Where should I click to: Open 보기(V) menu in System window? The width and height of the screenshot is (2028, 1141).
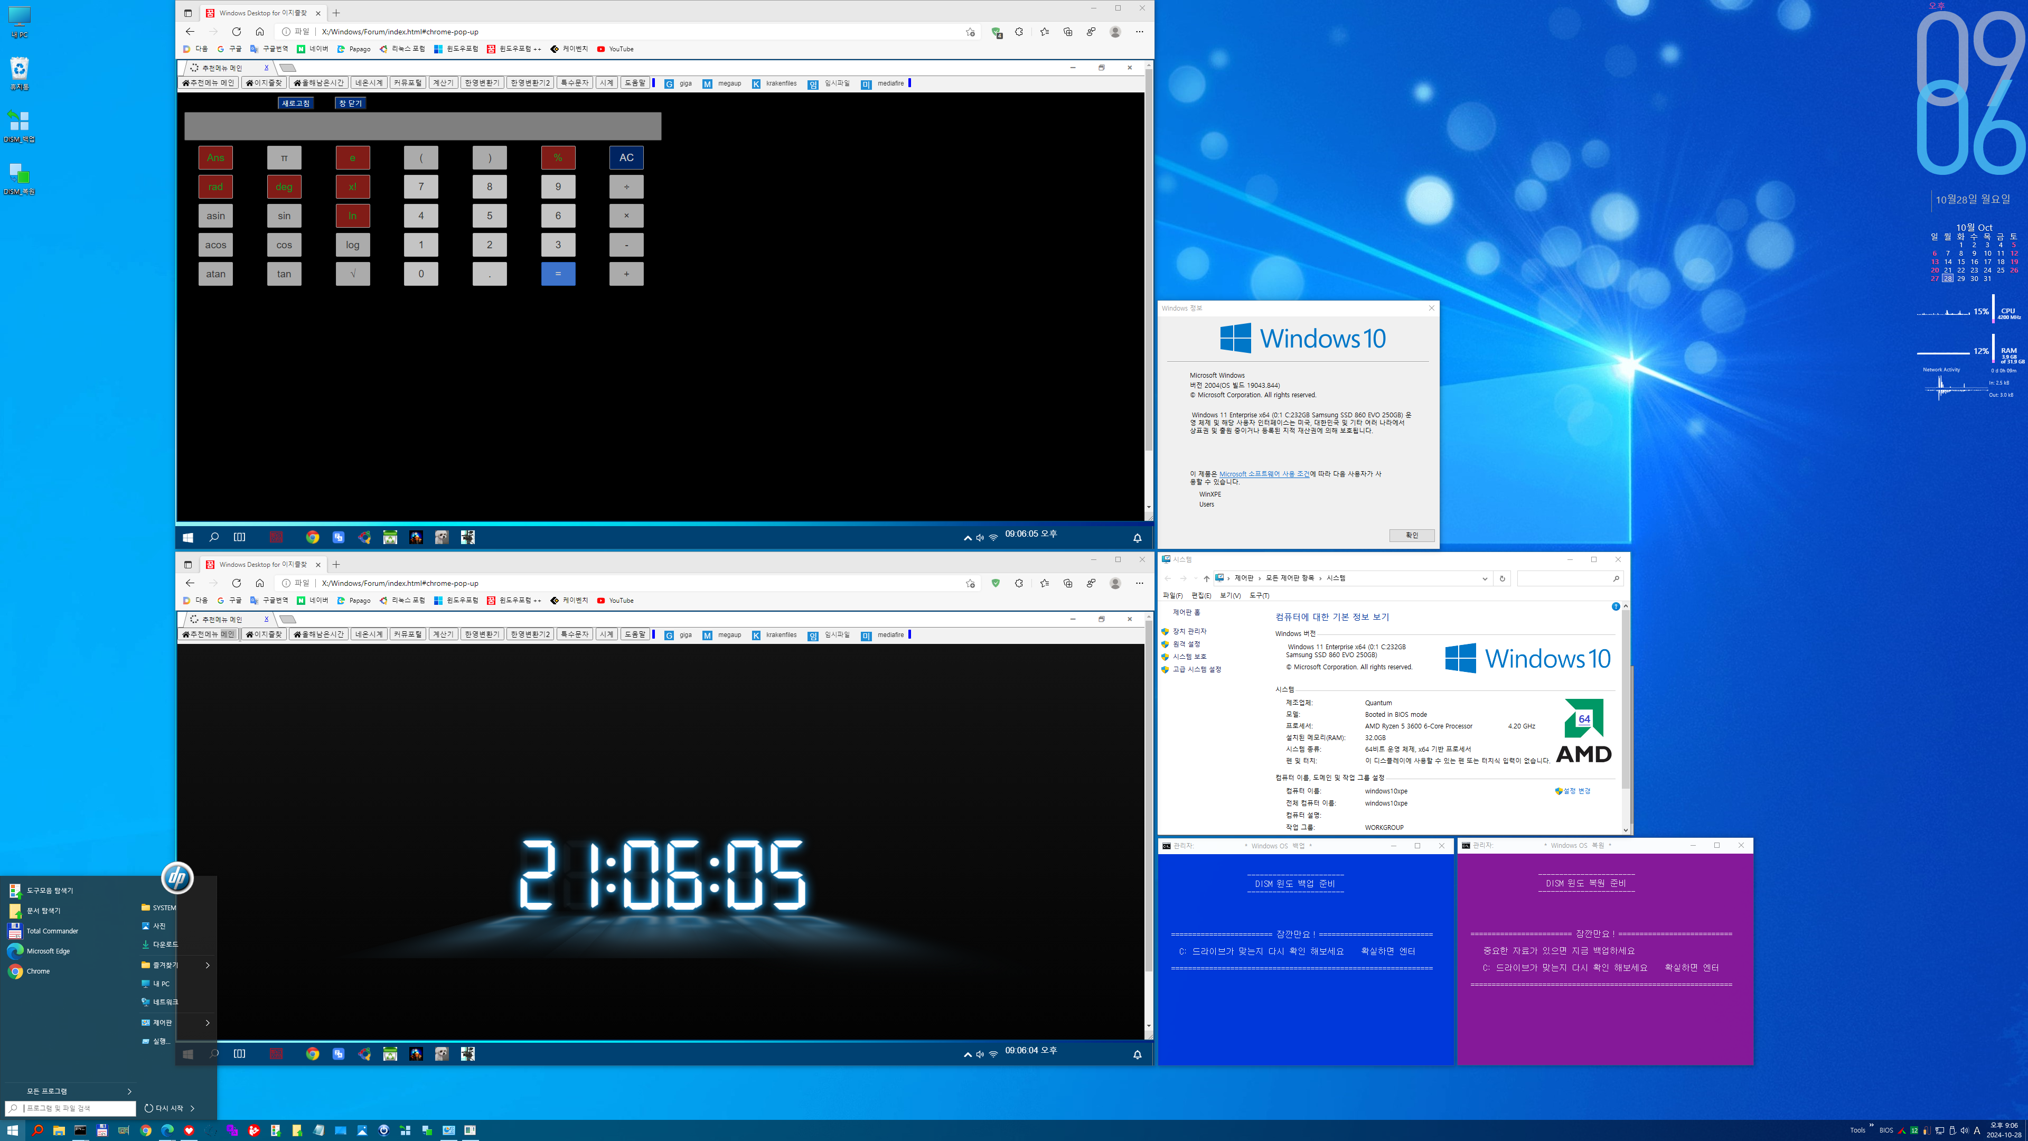(x=1229, y=595)
